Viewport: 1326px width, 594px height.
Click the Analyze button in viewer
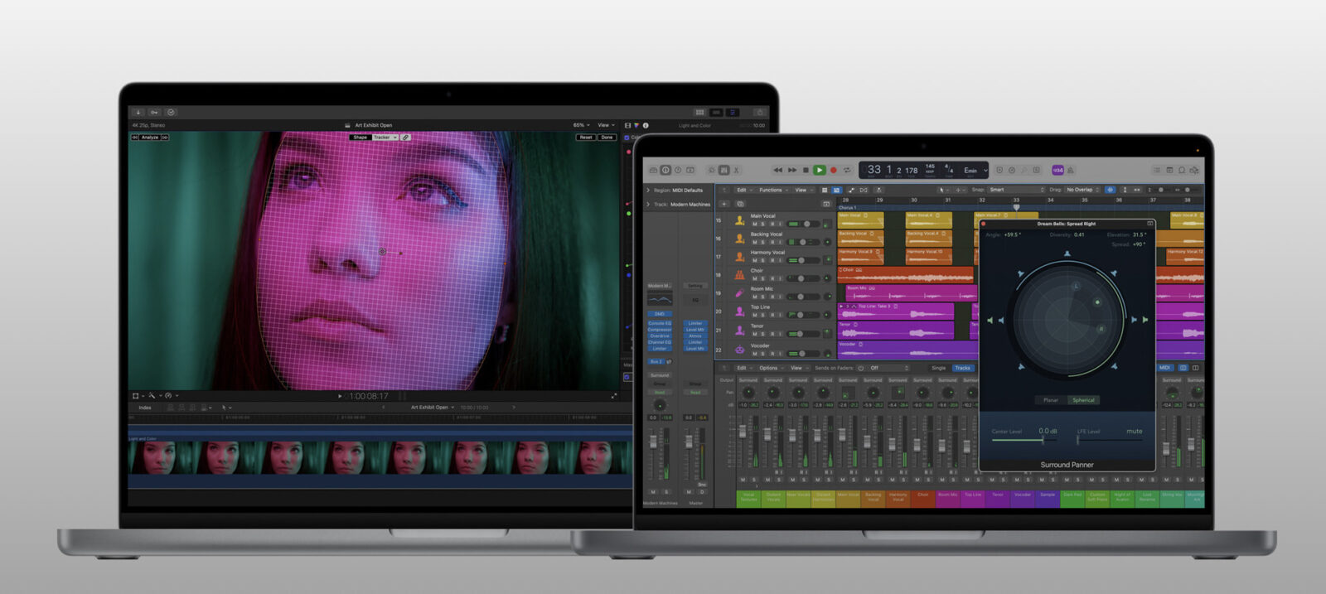click(150, 138)
